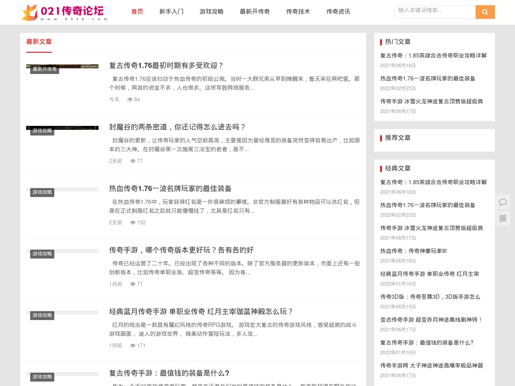Click thumbnail of 复古传奇1.76最初时期 article

[x=62, y=66]
